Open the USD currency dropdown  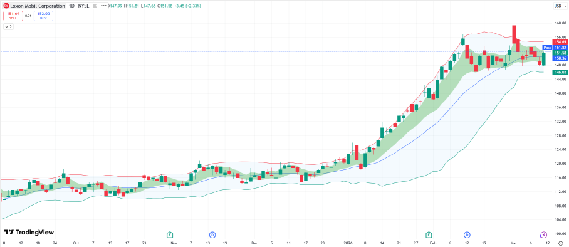[558, 6]
